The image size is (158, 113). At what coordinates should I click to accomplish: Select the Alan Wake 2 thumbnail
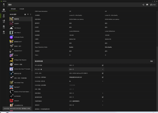pos(11,33)
